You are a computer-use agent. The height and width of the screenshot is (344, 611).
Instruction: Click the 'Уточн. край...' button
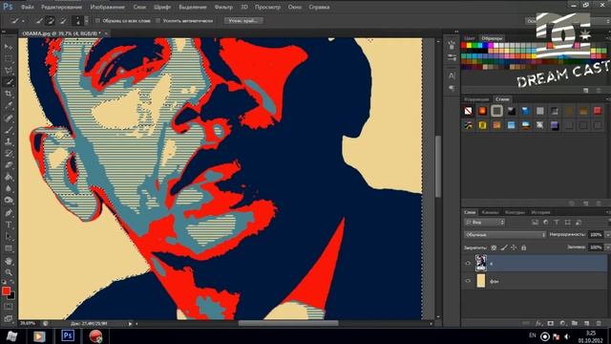click(x=243, y=21)
